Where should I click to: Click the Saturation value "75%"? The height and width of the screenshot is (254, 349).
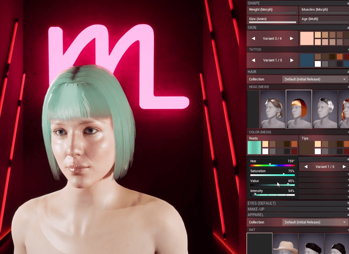pyautogui.click(x=291, y=171)
